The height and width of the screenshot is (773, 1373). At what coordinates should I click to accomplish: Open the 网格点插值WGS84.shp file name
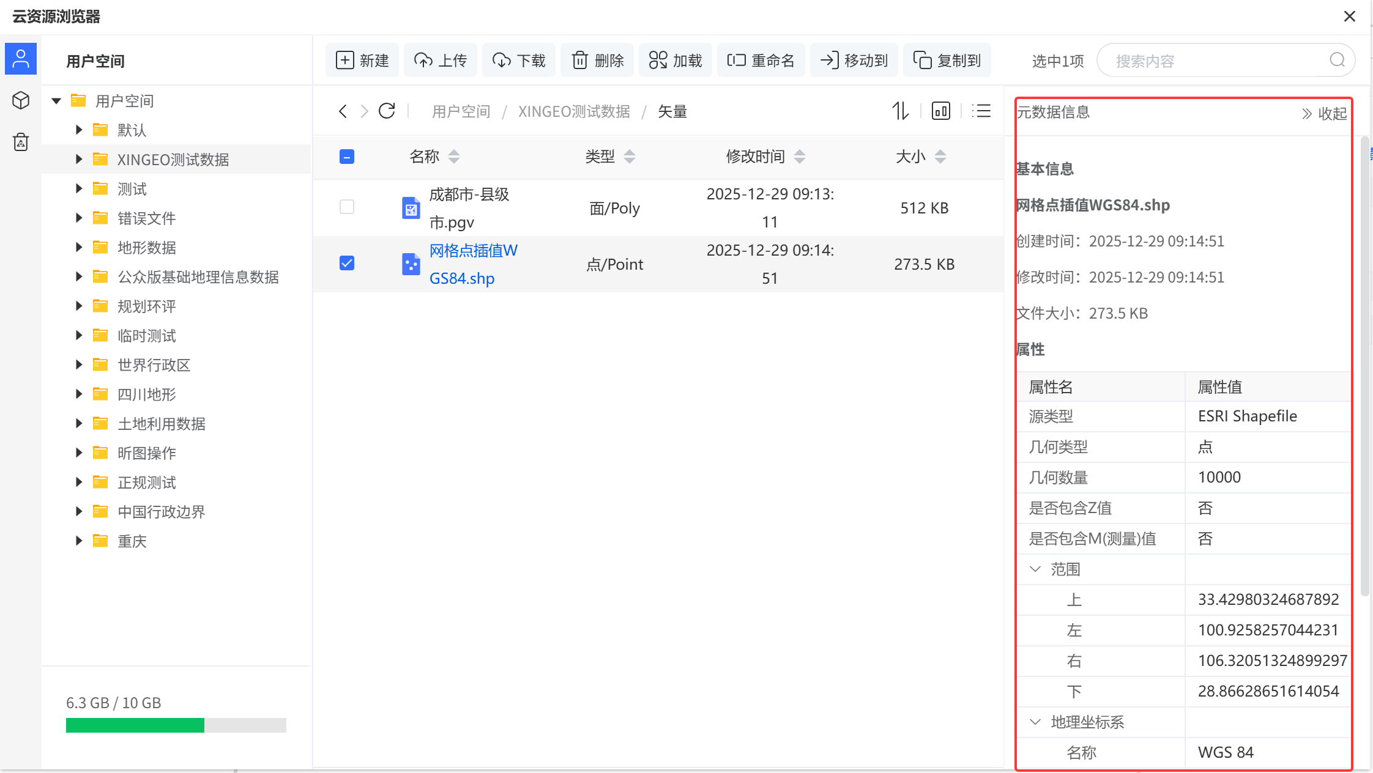click(474, 264)
